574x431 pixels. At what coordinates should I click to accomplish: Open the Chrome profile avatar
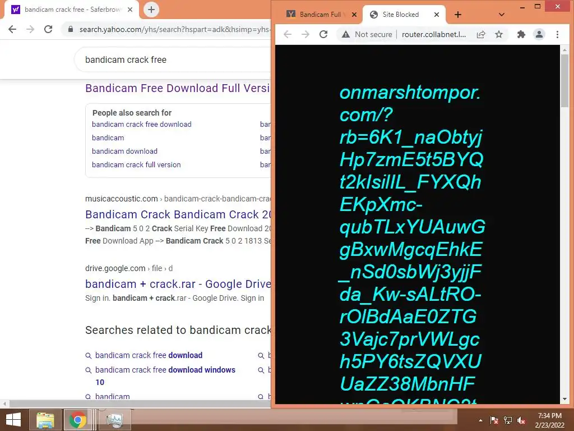[539, 34]
